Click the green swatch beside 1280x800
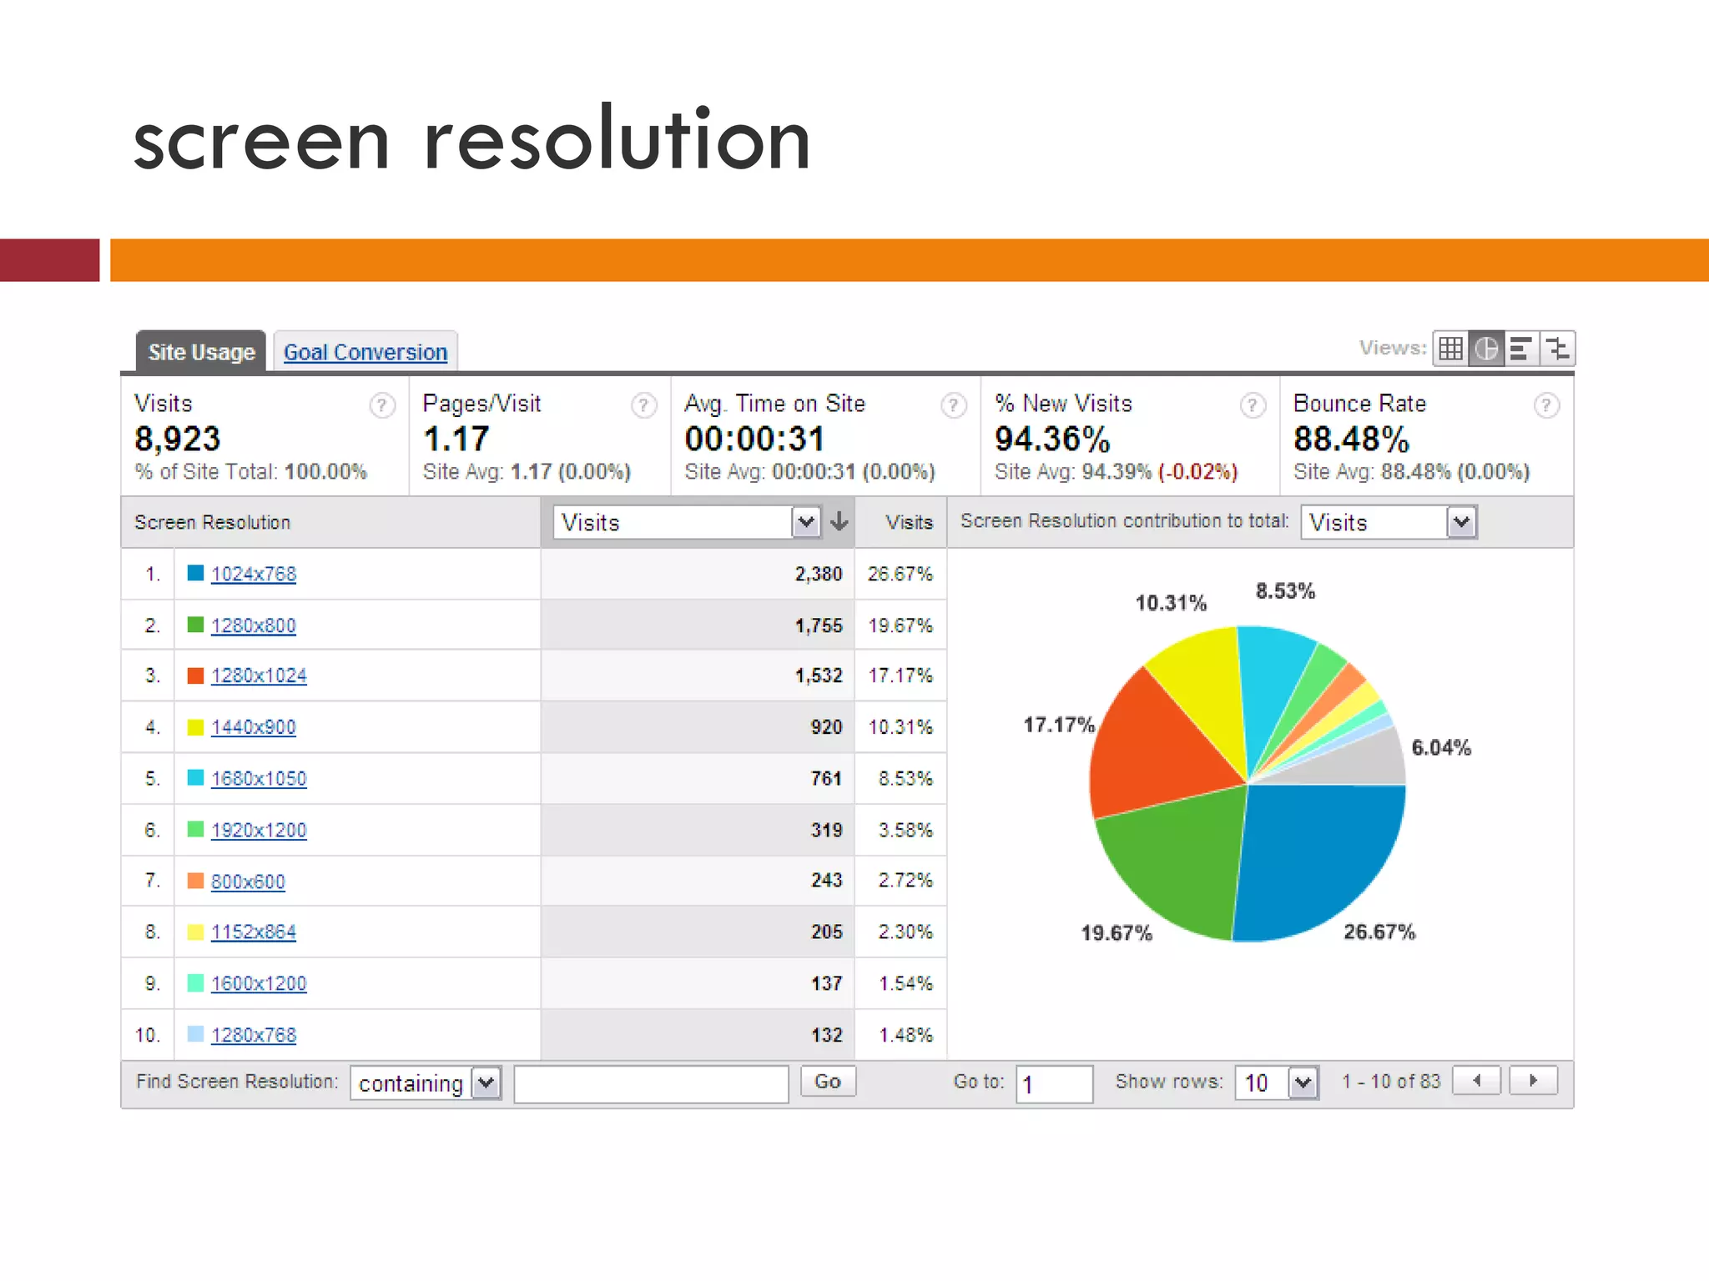The height and width of the screenshot is (1281, 1709). (x=195, y=625)
